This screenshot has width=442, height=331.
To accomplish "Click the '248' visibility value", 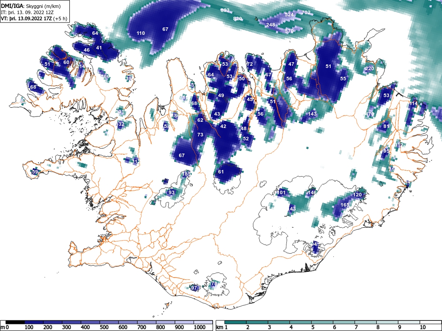I will 271,25.
